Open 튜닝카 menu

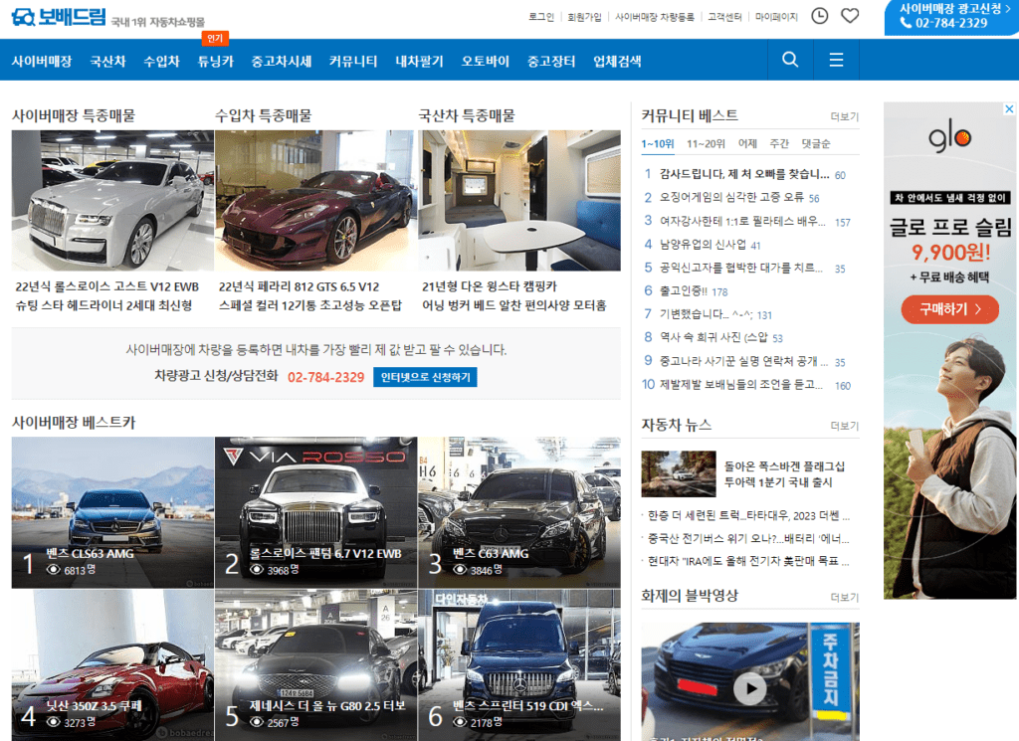pyautogui.click(x=215, y=61)
